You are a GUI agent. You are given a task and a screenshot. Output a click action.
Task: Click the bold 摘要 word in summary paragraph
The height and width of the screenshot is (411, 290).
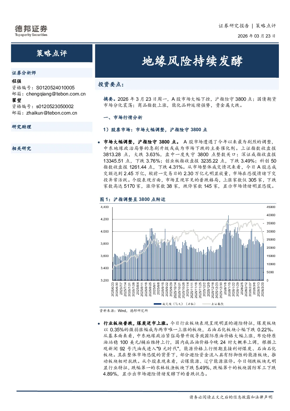pos(108,99)
